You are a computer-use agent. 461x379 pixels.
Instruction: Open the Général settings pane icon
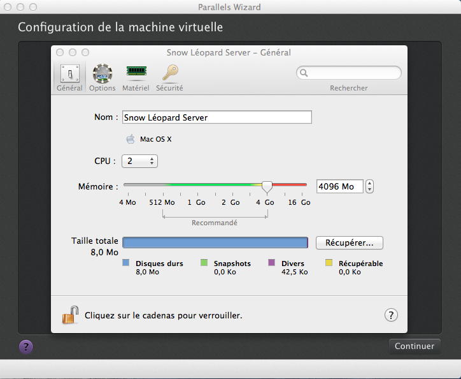tap(69, 73)
